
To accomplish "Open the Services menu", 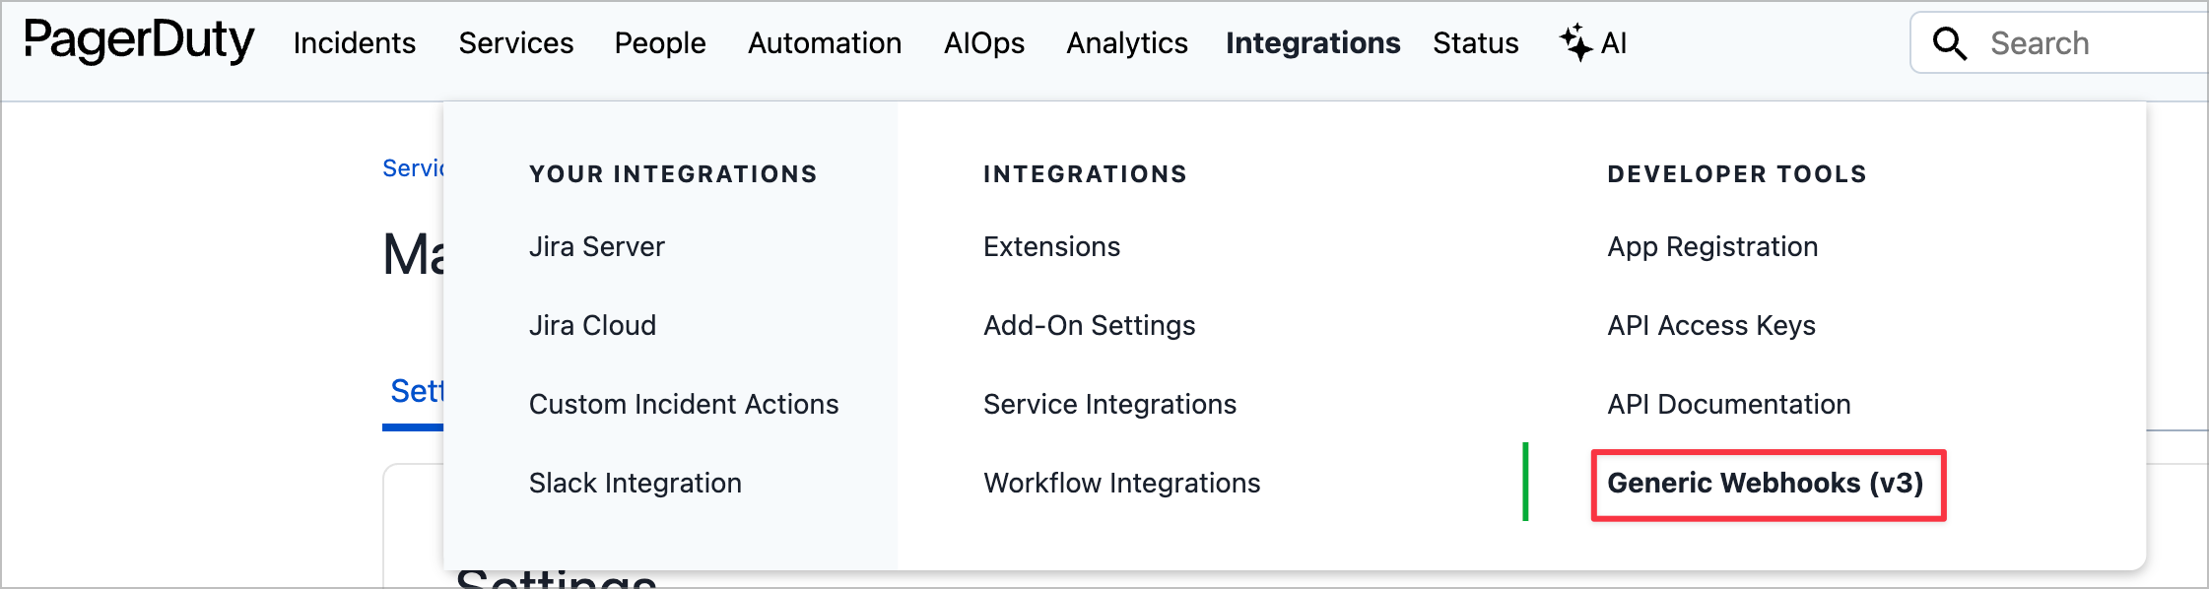I will (516, 43).
